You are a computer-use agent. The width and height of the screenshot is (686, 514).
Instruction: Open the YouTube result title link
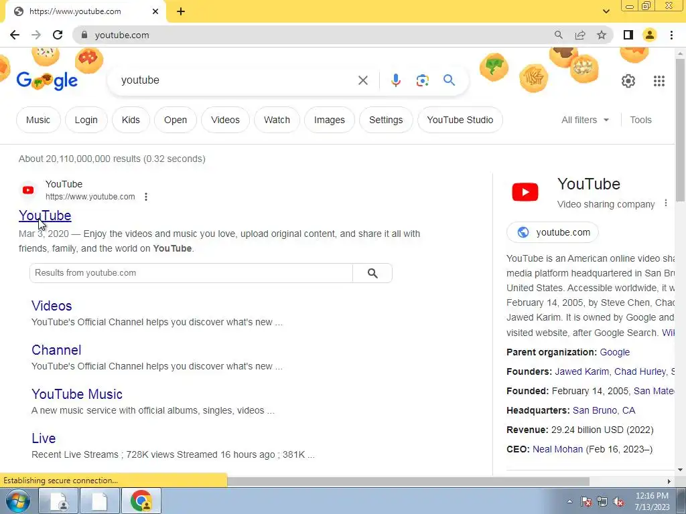click(45, 216)
